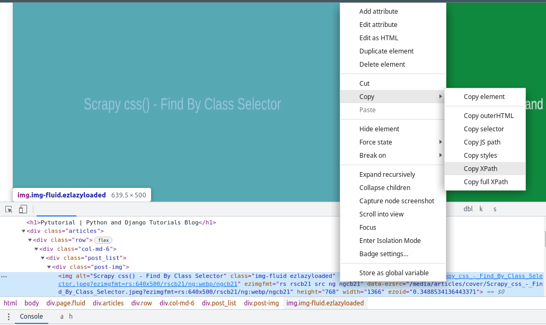Open the Console drawer three-dot menu
Image resolution: width=546 pixels, height=325 pixels.
point(8,316)
